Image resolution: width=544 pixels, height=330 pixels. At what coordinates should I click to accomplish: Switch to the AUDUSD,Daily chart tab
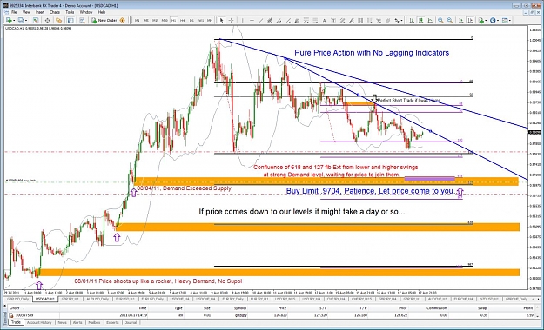(x=97, y=299)
